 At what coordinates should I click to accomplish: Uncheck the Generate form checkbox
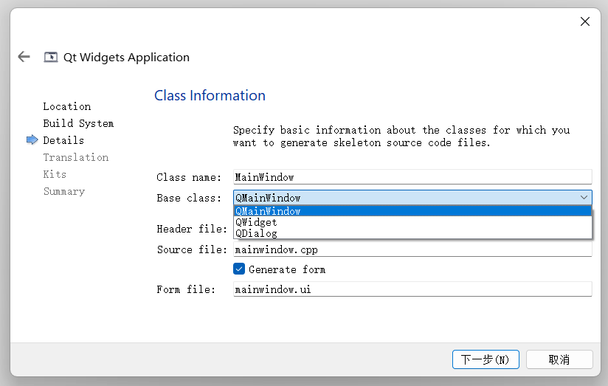(239, 269)
